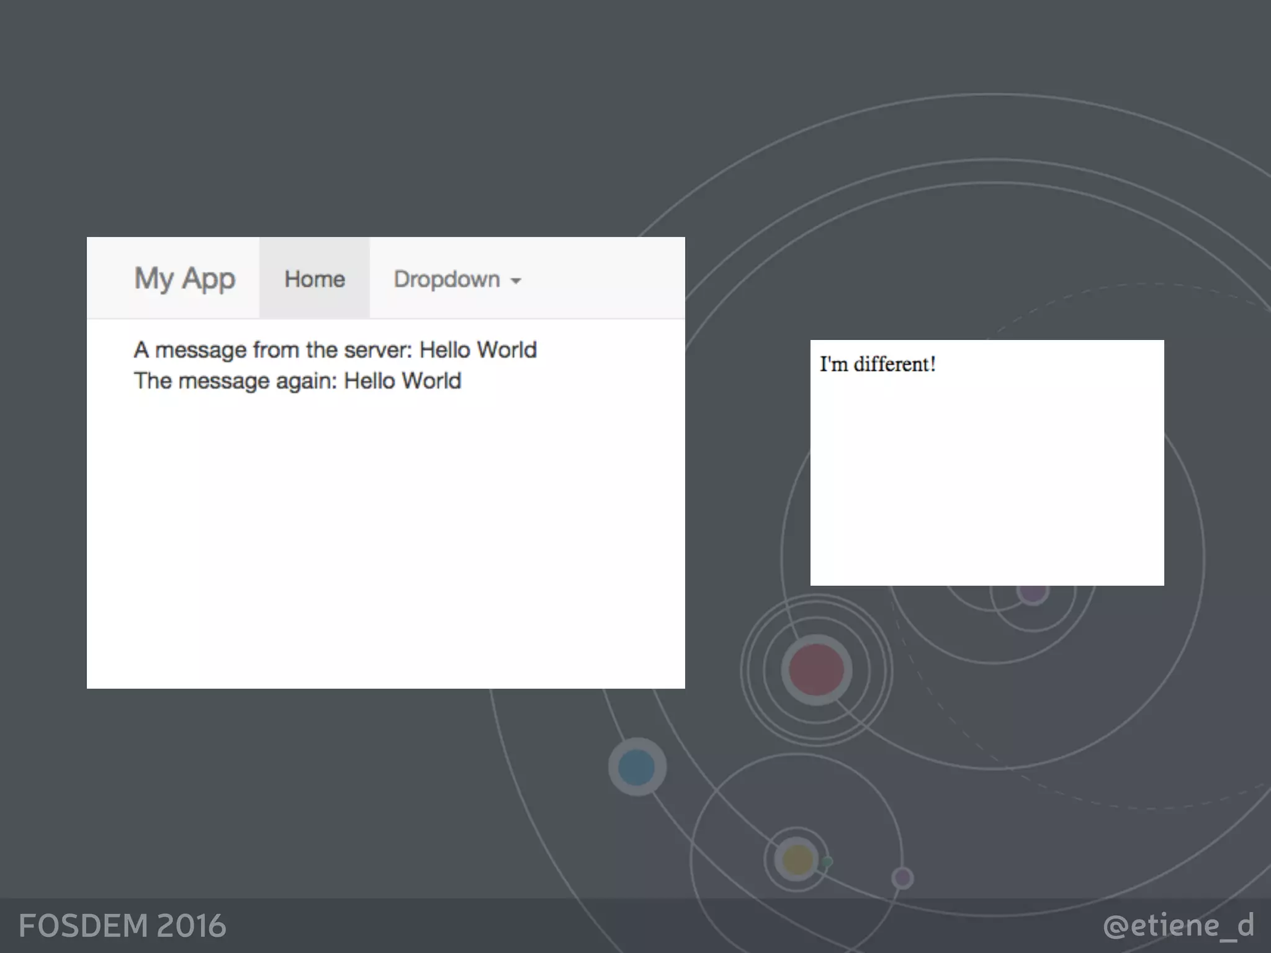Click the word 'again' in the second message

coord(305,381)
